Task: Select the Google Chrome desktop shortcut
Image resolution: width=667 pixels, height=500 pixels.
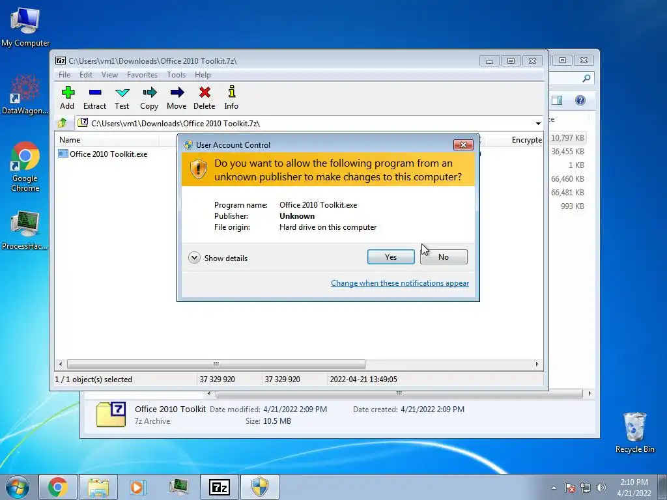Action: click(25, 166)
